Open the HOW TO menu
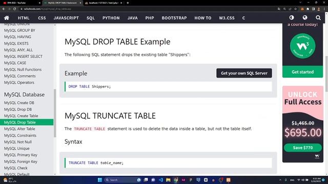Viewport: 328px width, 184px height. click(203, 18)
